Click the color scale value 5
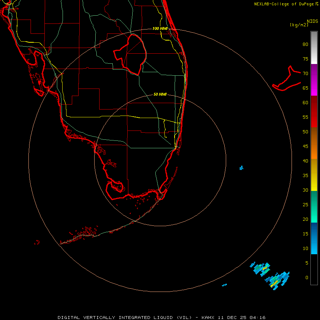Screen dimensions: 320x320 pyautogui.click(x=307, y=263)
